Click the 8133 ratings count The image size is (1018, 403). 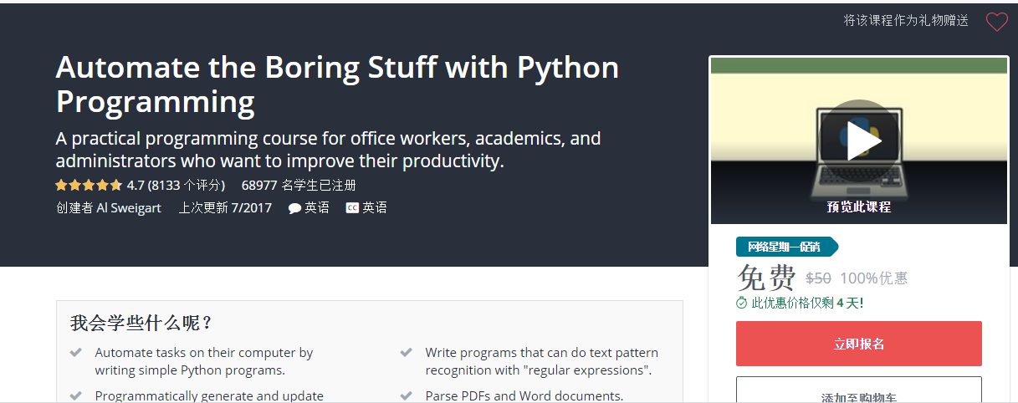tap(187, 185)
